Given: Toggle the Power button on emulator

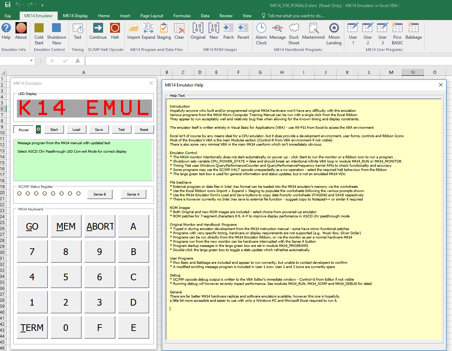Looking at the screenshot, I should pyautogui.click(x=24, y=130).
